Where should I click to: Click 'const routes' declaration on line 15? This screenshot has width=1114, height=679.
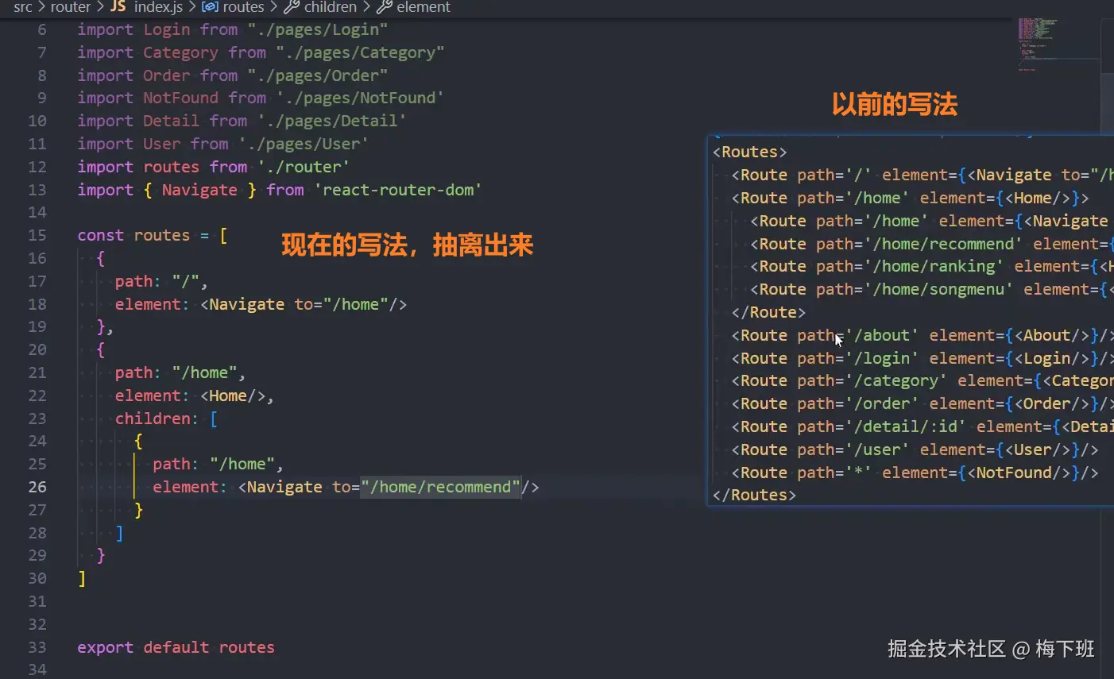(x=133, y=235)
